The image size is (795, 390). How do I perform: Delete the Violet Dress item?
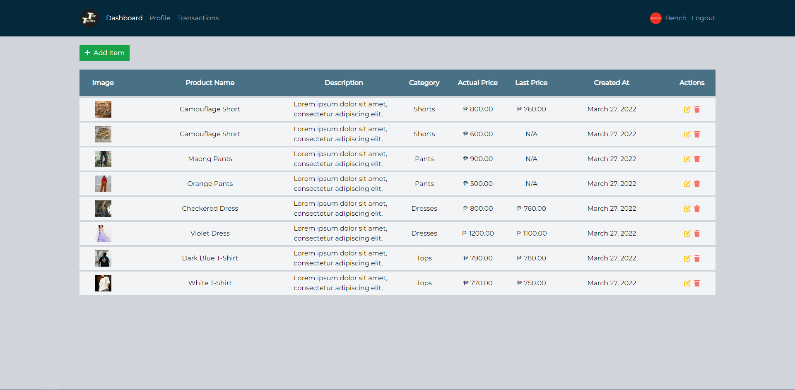(x=697, y=234)
